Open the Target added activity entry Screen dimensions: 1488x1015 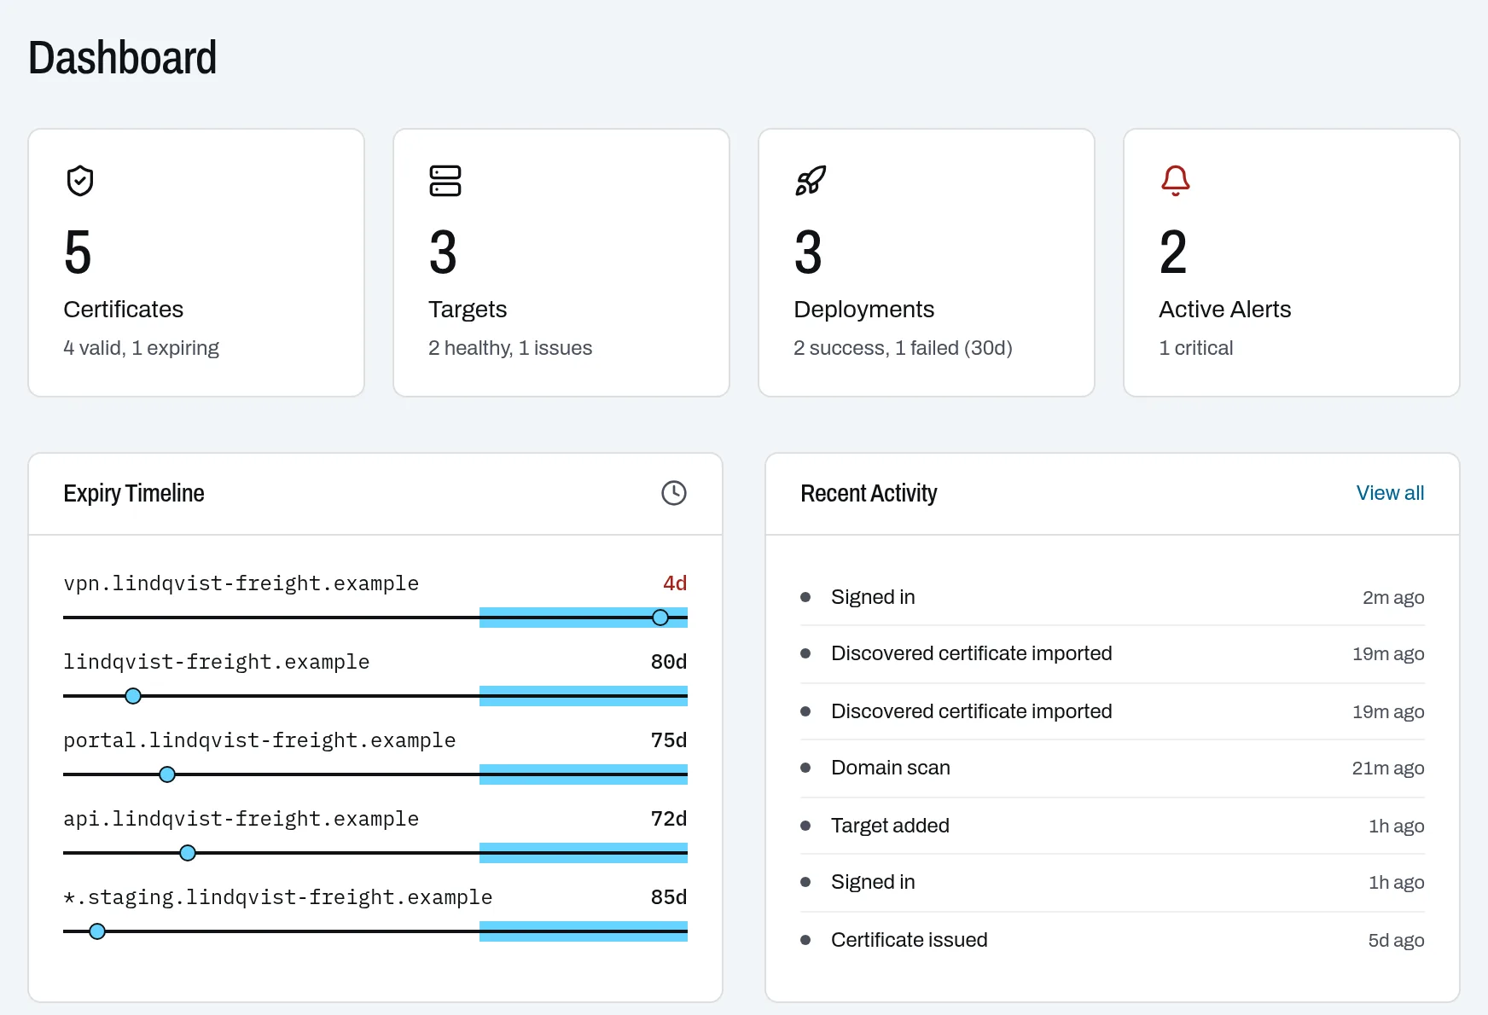click(x=1113, y=826)
